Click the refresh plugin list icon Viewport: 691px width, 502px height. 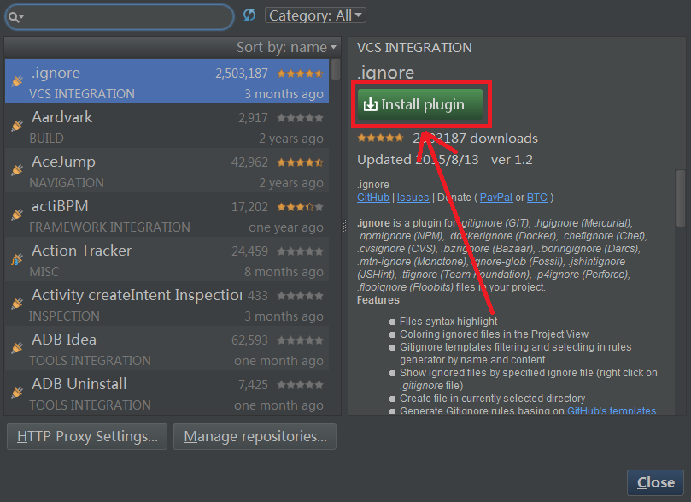coord(248,14)
